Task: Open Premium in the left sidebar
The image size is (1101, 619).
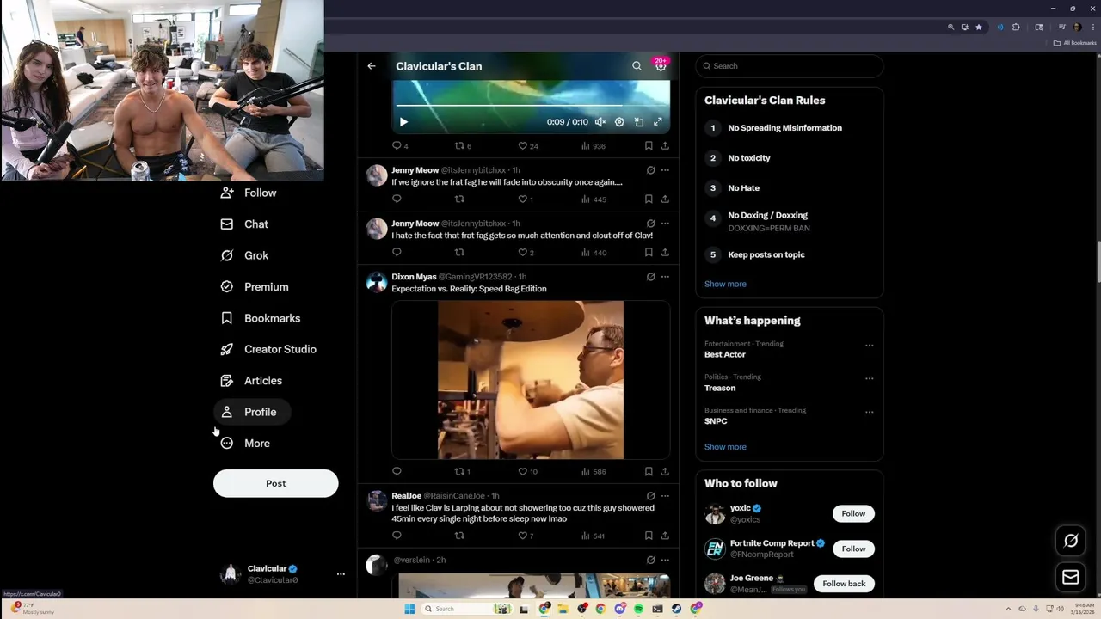Action: point(255,287)
